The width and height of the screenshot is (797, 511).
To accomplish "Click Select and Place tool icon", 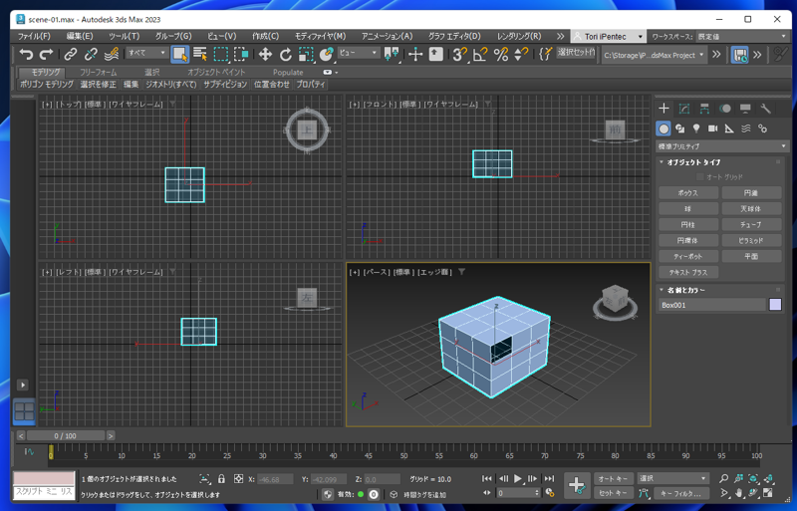I will pos(327,54).
